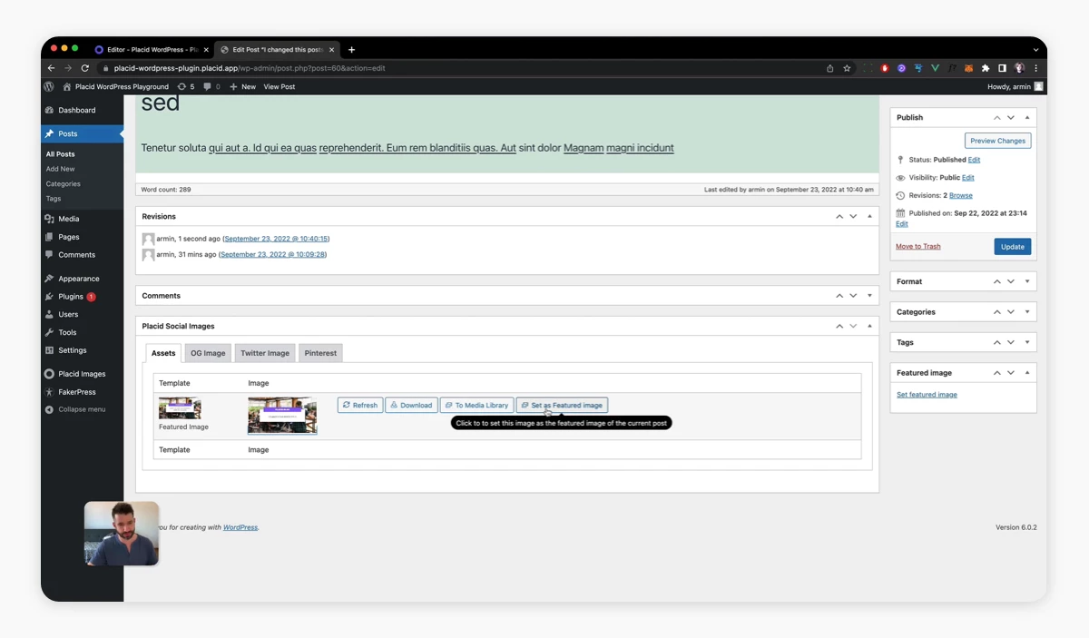The width and height of the screenshot is (1089, 638).
Task: Switch to the Editor - Placid WordPress browser tab
Action: click(152, 50)
